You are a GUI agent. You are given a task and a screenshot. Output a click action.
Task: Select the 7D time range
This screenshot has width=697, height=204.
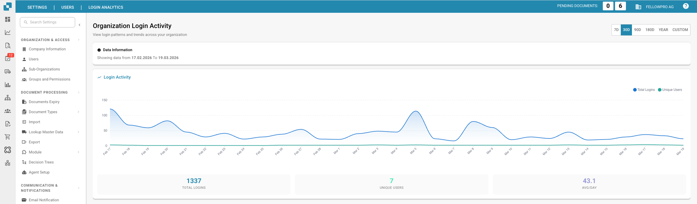coord(616,30)
